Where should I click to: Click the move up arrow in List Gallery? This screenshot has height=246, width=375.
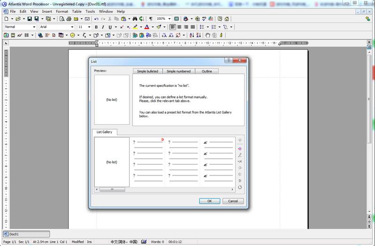pos(240,140)
